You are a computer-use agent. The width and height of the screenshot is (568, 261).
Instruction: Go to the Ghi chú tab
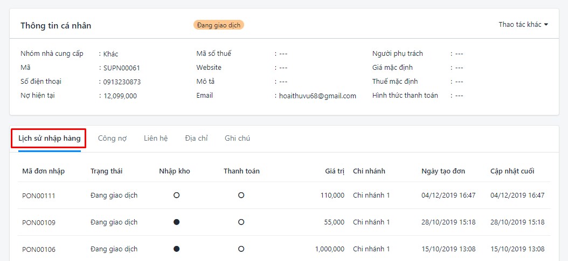point(237,138)
